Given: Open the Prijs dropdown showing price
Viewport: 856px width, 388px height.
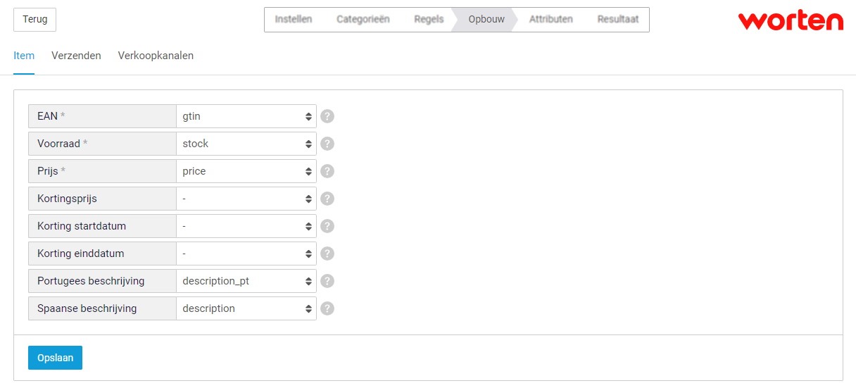Looking at the screenshot, I should point(246,171).
